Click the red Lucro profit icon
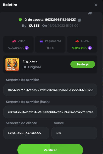This screenshot has height=154, width=103. pos(77,41)
